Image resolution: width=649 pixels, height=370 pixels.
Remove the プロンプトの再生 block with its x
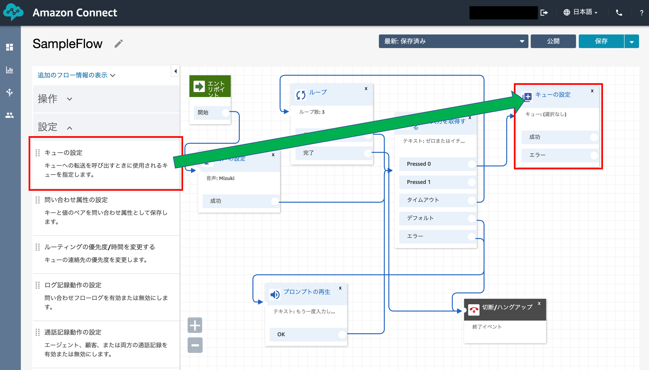tap(340, 288)
